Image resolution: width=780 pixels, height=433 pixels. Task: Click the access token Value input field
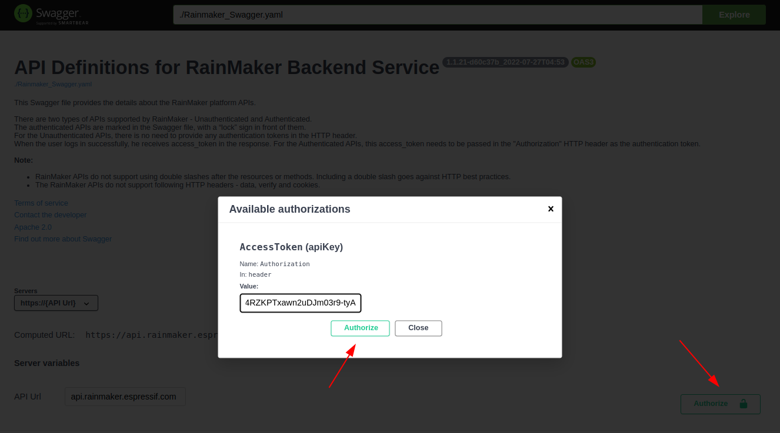(300, 303)
